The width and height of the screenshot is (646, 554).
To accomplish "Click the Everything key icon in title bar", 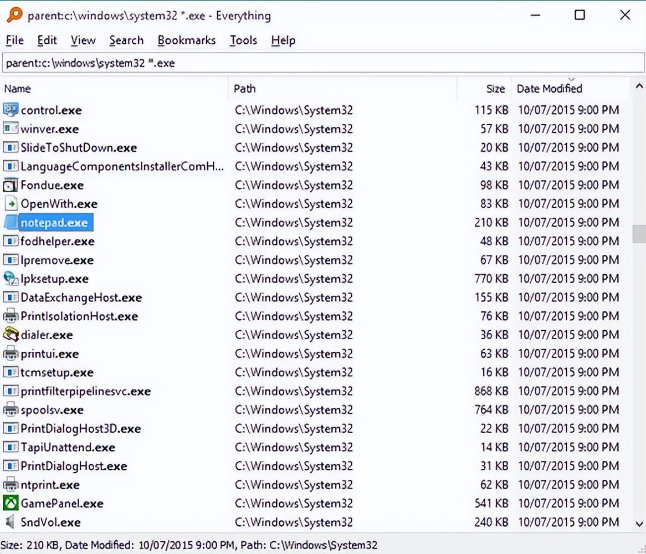I will click(x=15, y=15).
